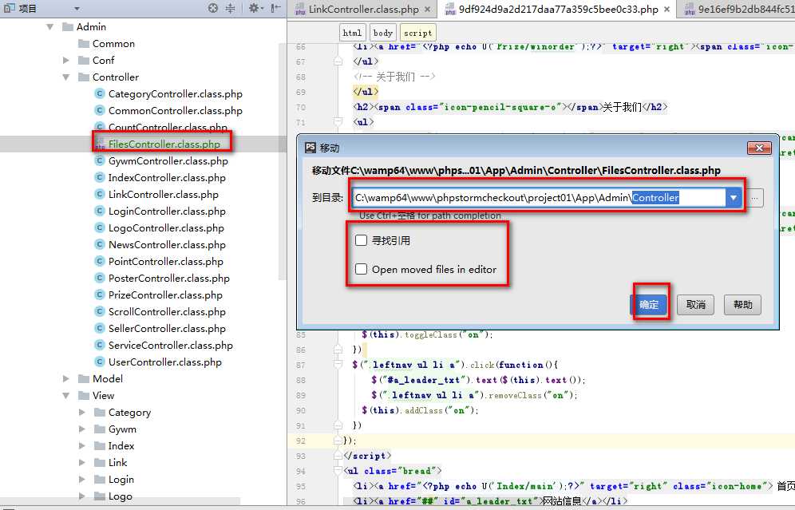795x510 pixels.
Task: Click the scroll-from-source target icon
Action: pyautogui.click(x=213, y=8)
